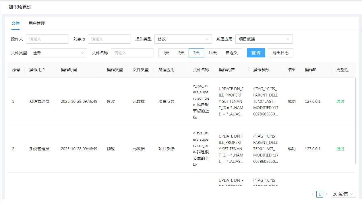This screenshot has width=362, height=203.
Task: Open the 20 条/页 page size selector
Action: pyautogui.click(x=343, y=194)
